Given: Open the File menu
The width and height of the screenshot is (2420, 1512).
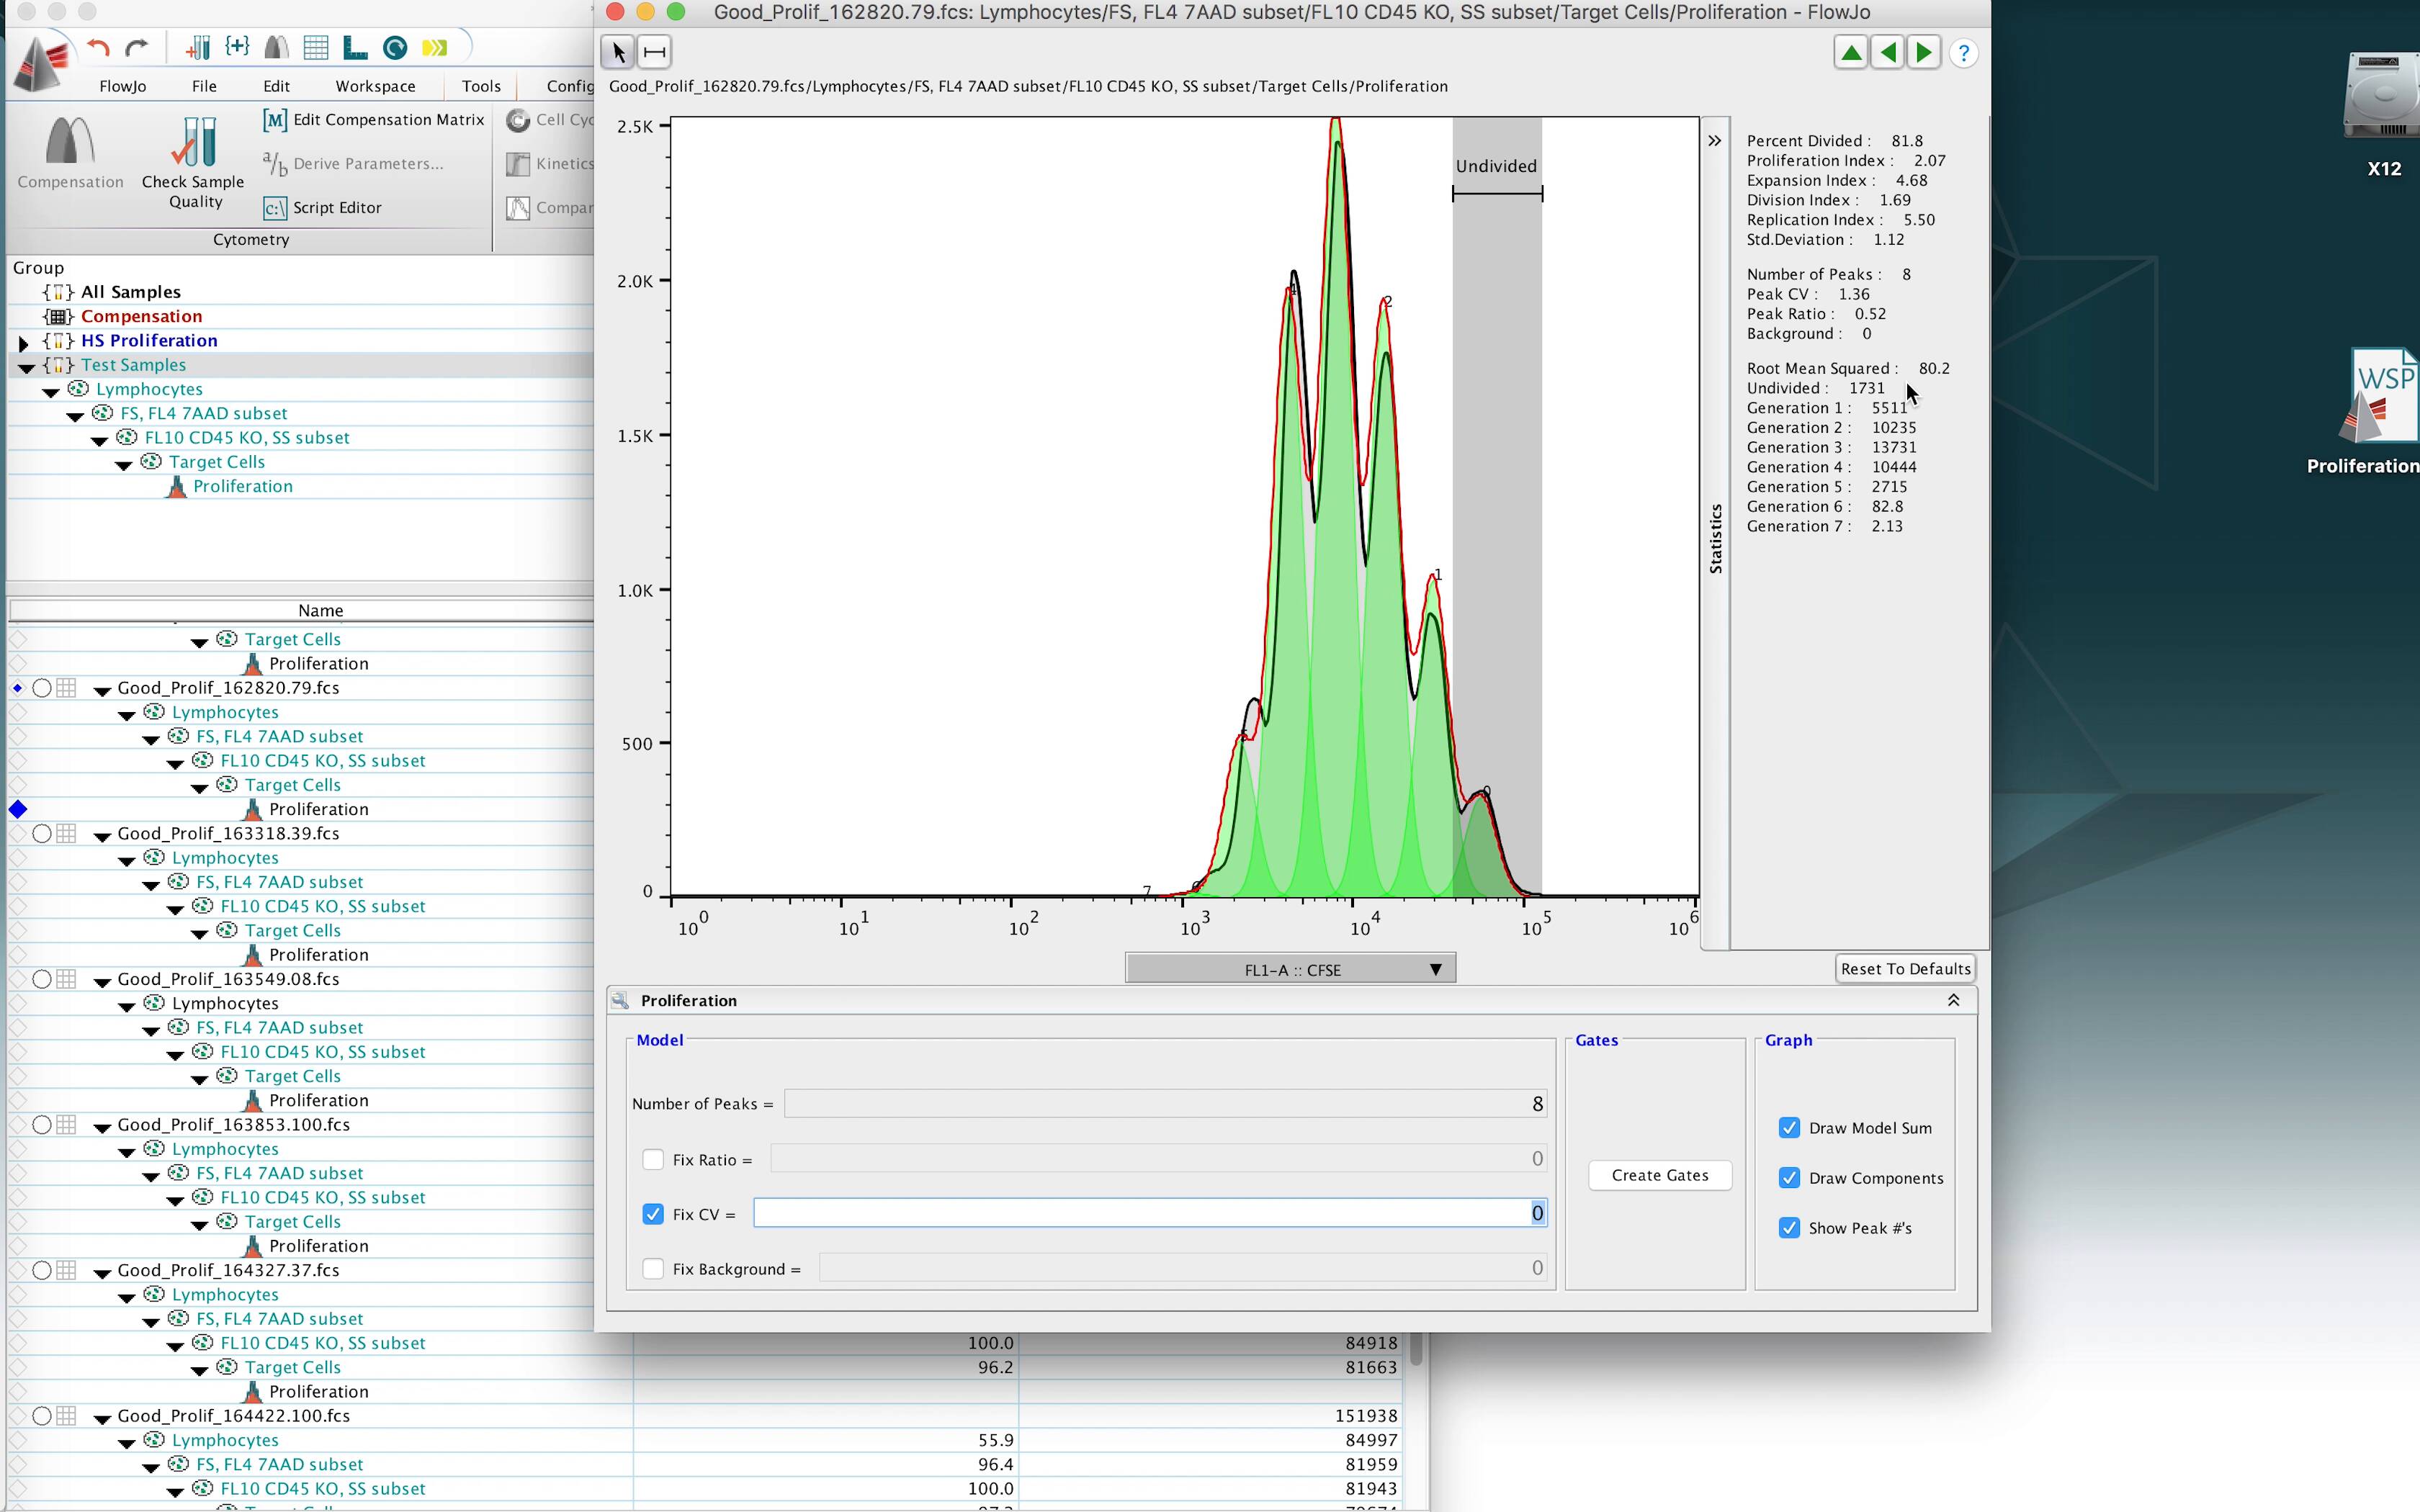Looking at the screenshot, I should (204, 86).
